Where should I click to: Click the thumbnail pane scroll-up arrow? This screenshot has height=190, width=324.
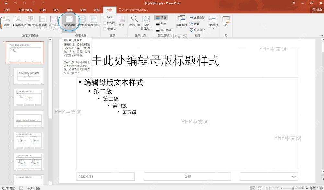[50, 39]
